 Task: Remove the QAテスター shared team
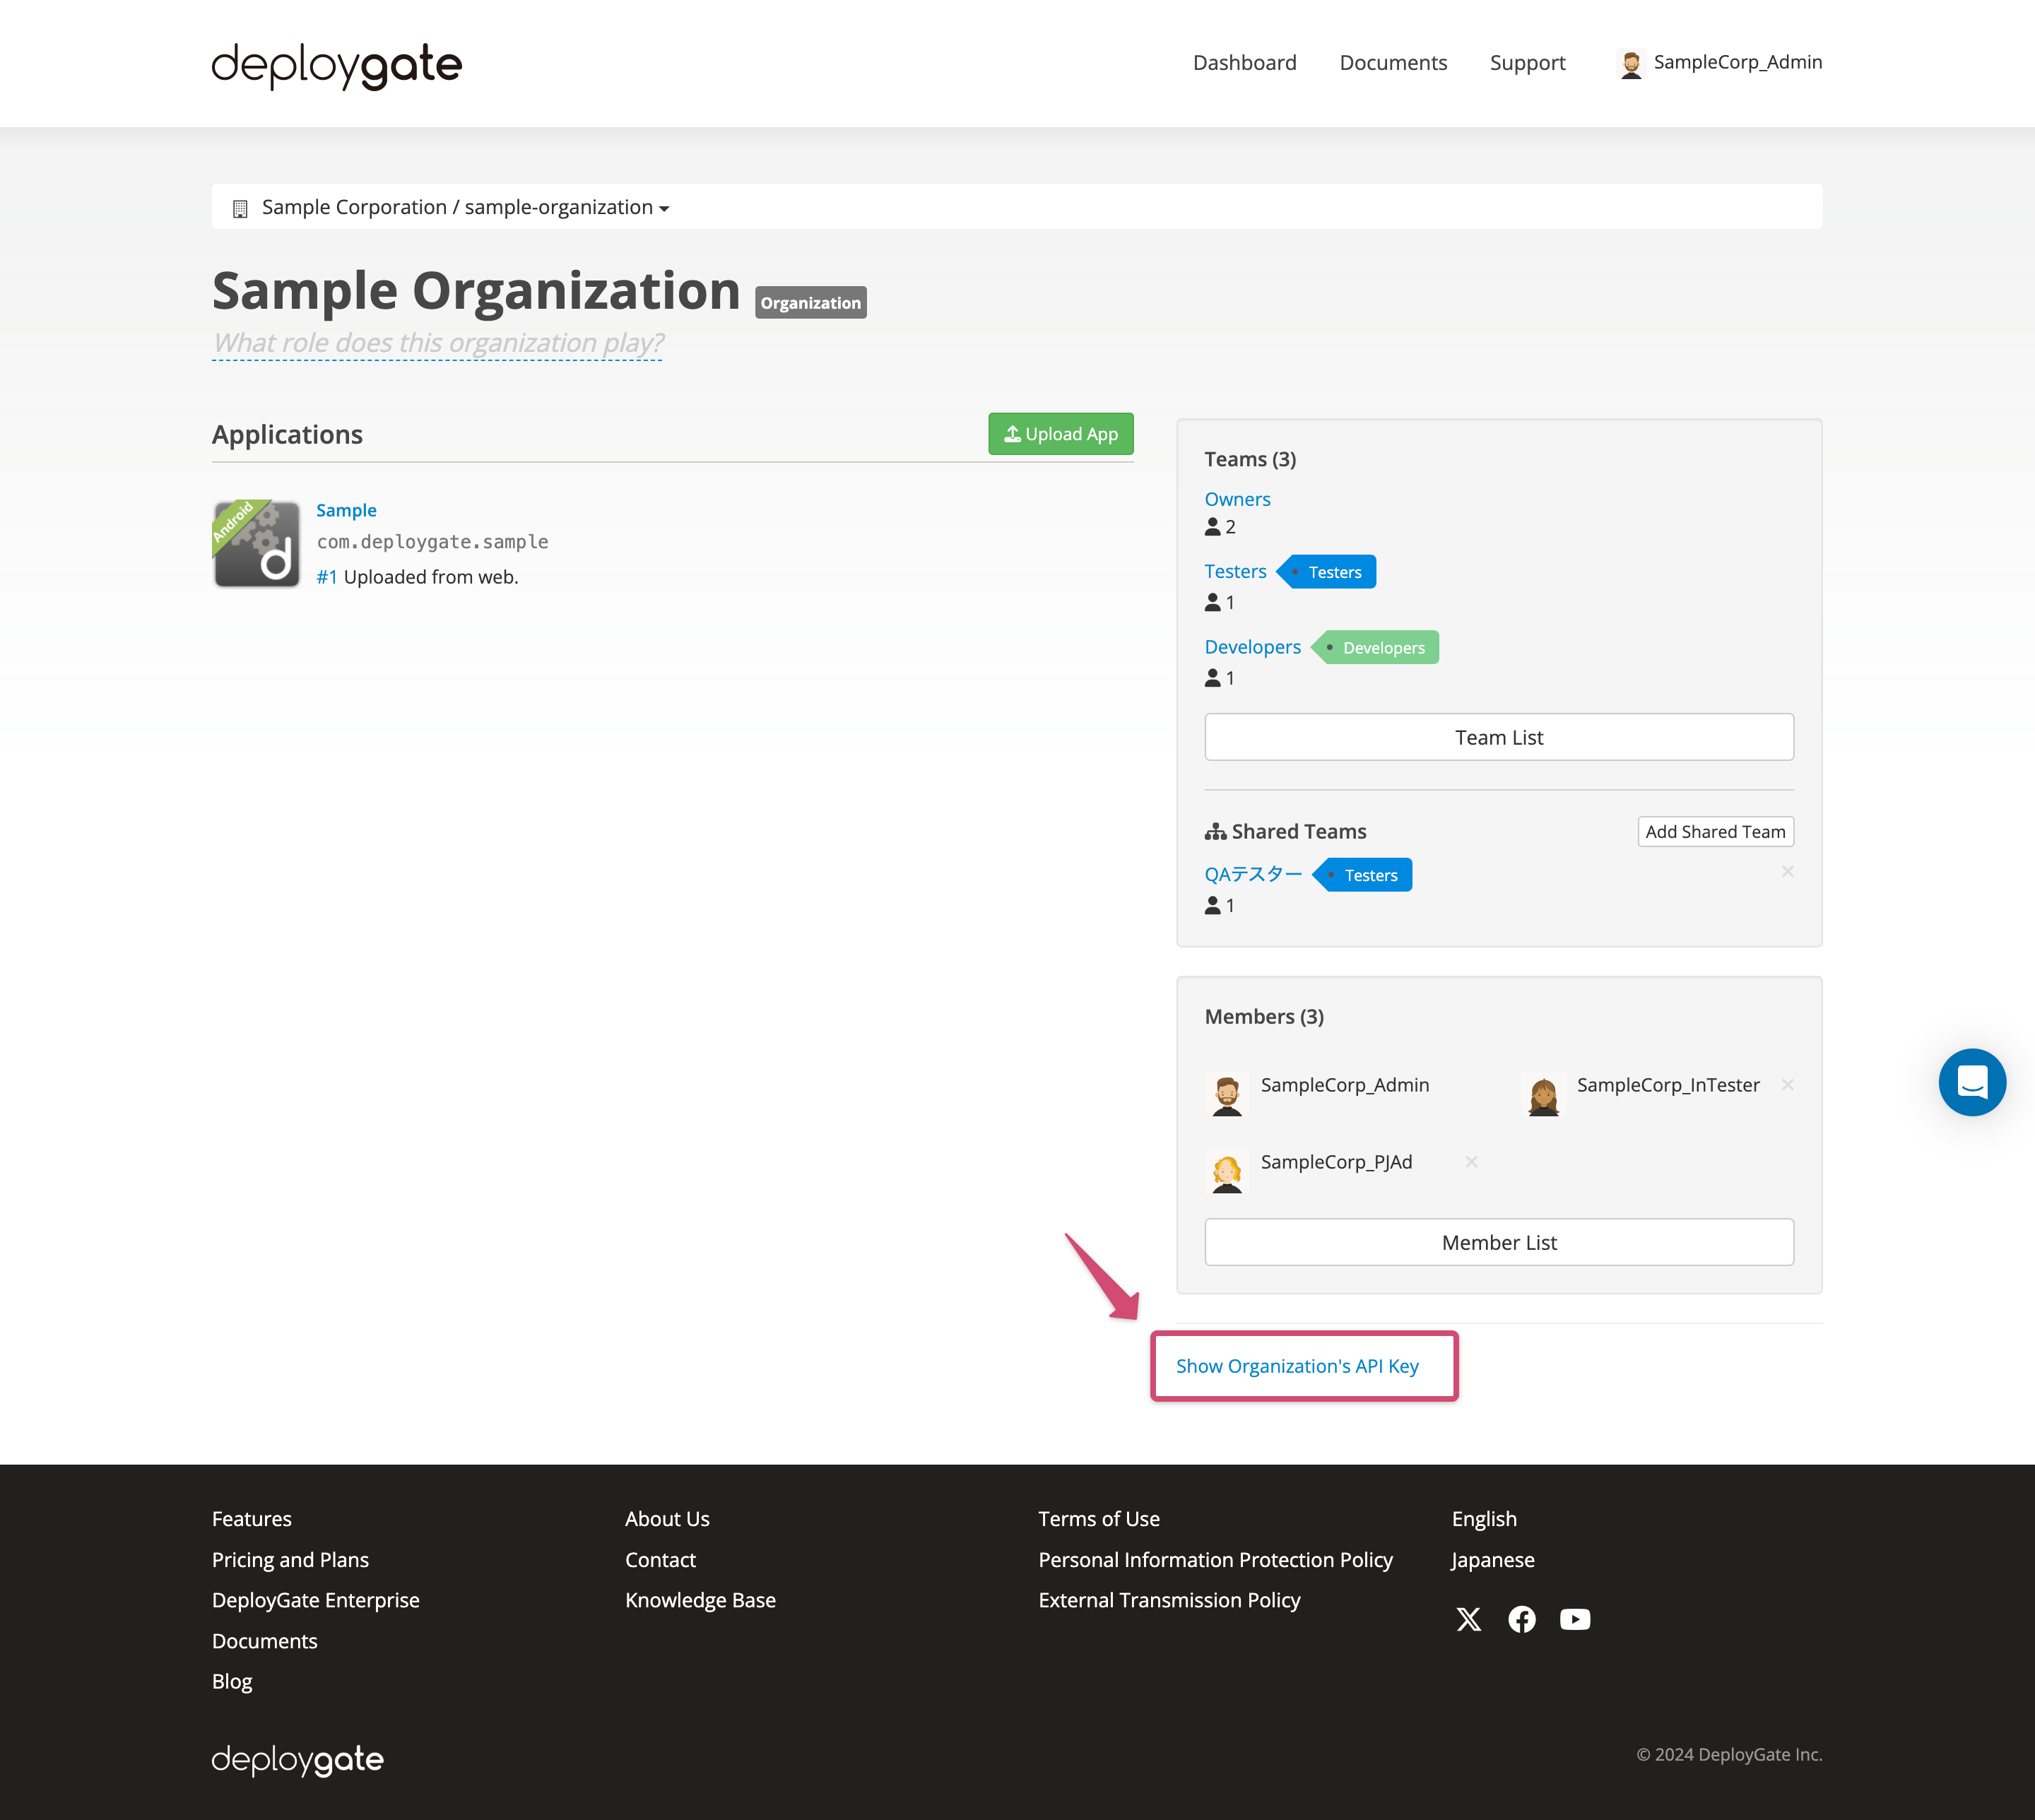[x=1787, y=871]
